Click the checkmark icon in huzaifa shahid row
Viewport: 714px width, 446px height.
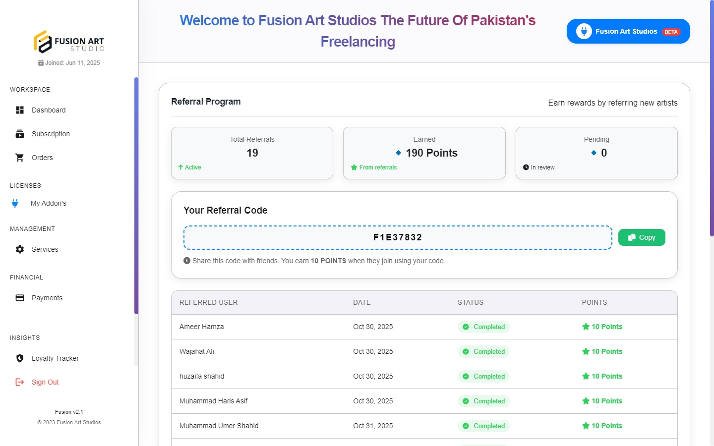466,377
